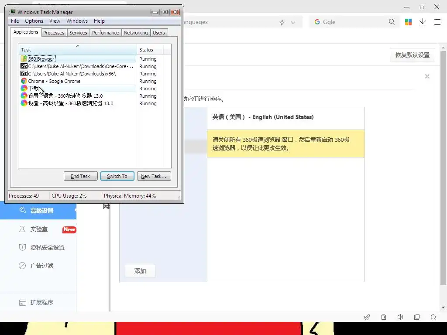447x335 pixels.
Task: Switch to the Performance tab
Action: coord(106,33)
